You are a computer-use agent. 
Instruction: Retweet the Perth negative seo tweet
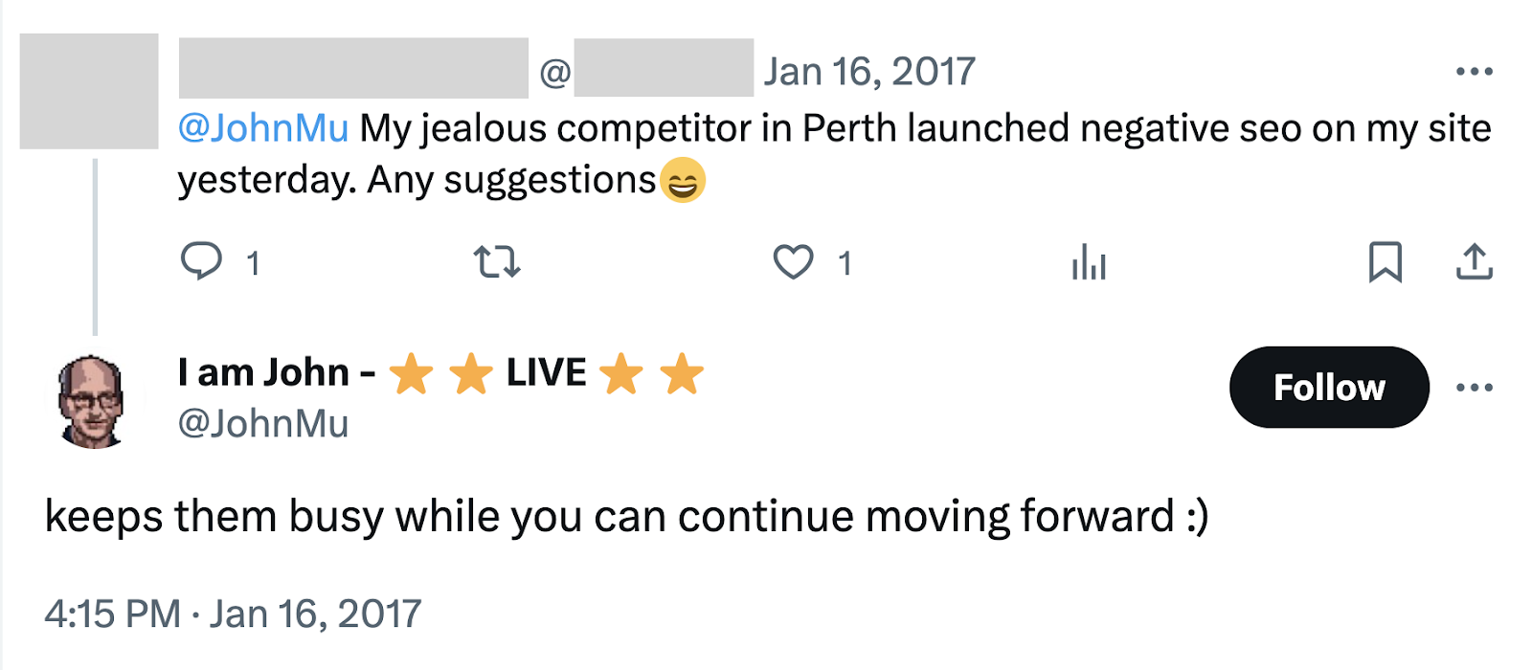[497, 261]
